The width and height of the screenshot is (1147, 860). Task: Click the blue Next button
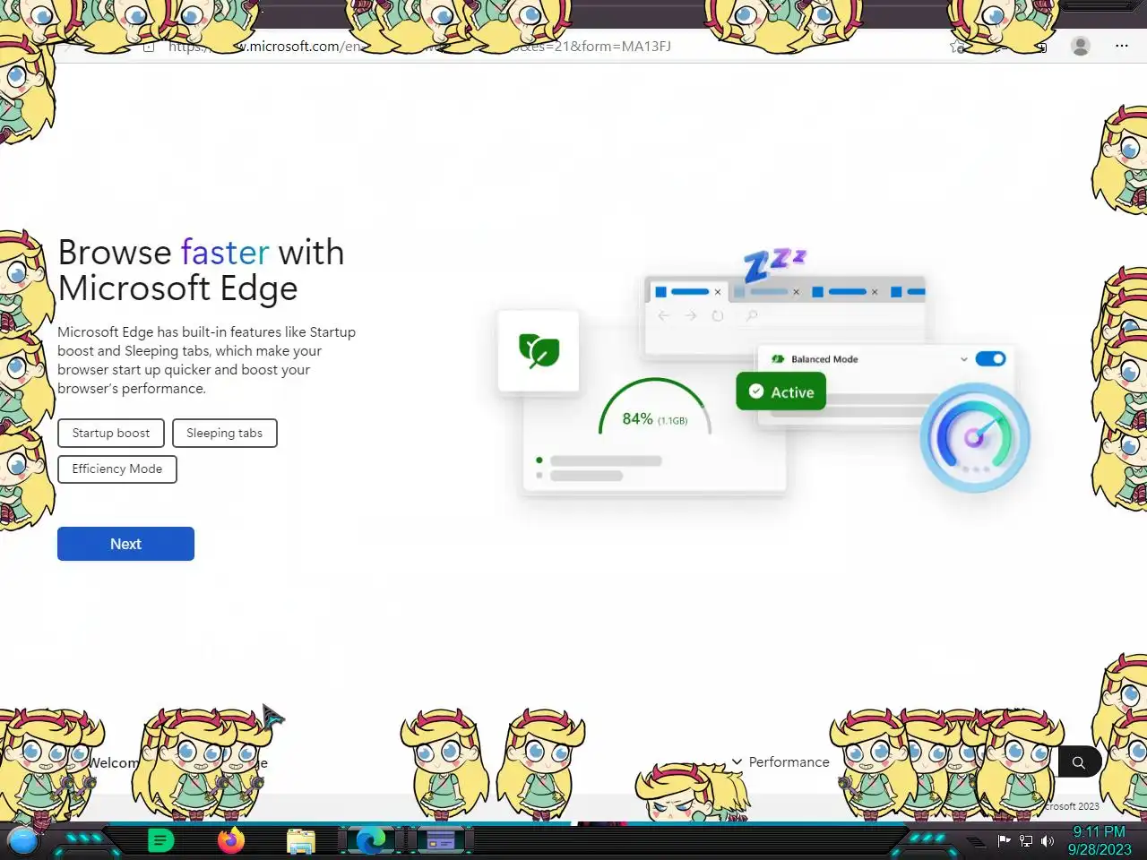tap(125, 544)
